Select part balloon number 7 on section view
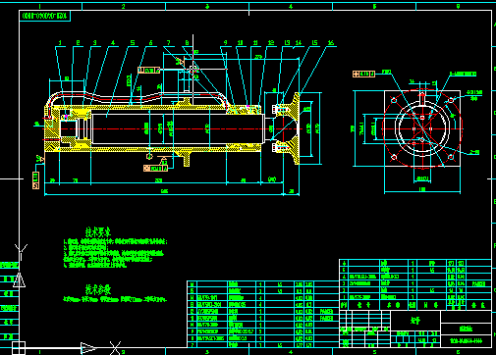 169,43
